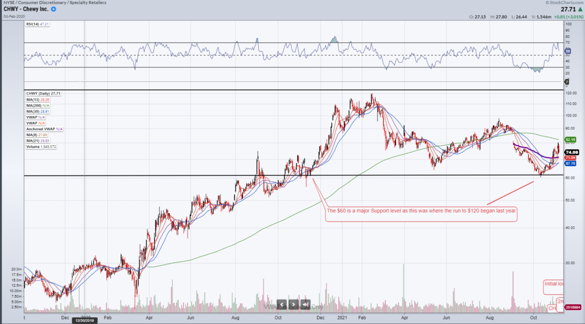585x324 pixels.
Task: Click the L: 26.44 low value
Action: pos(519,17)
